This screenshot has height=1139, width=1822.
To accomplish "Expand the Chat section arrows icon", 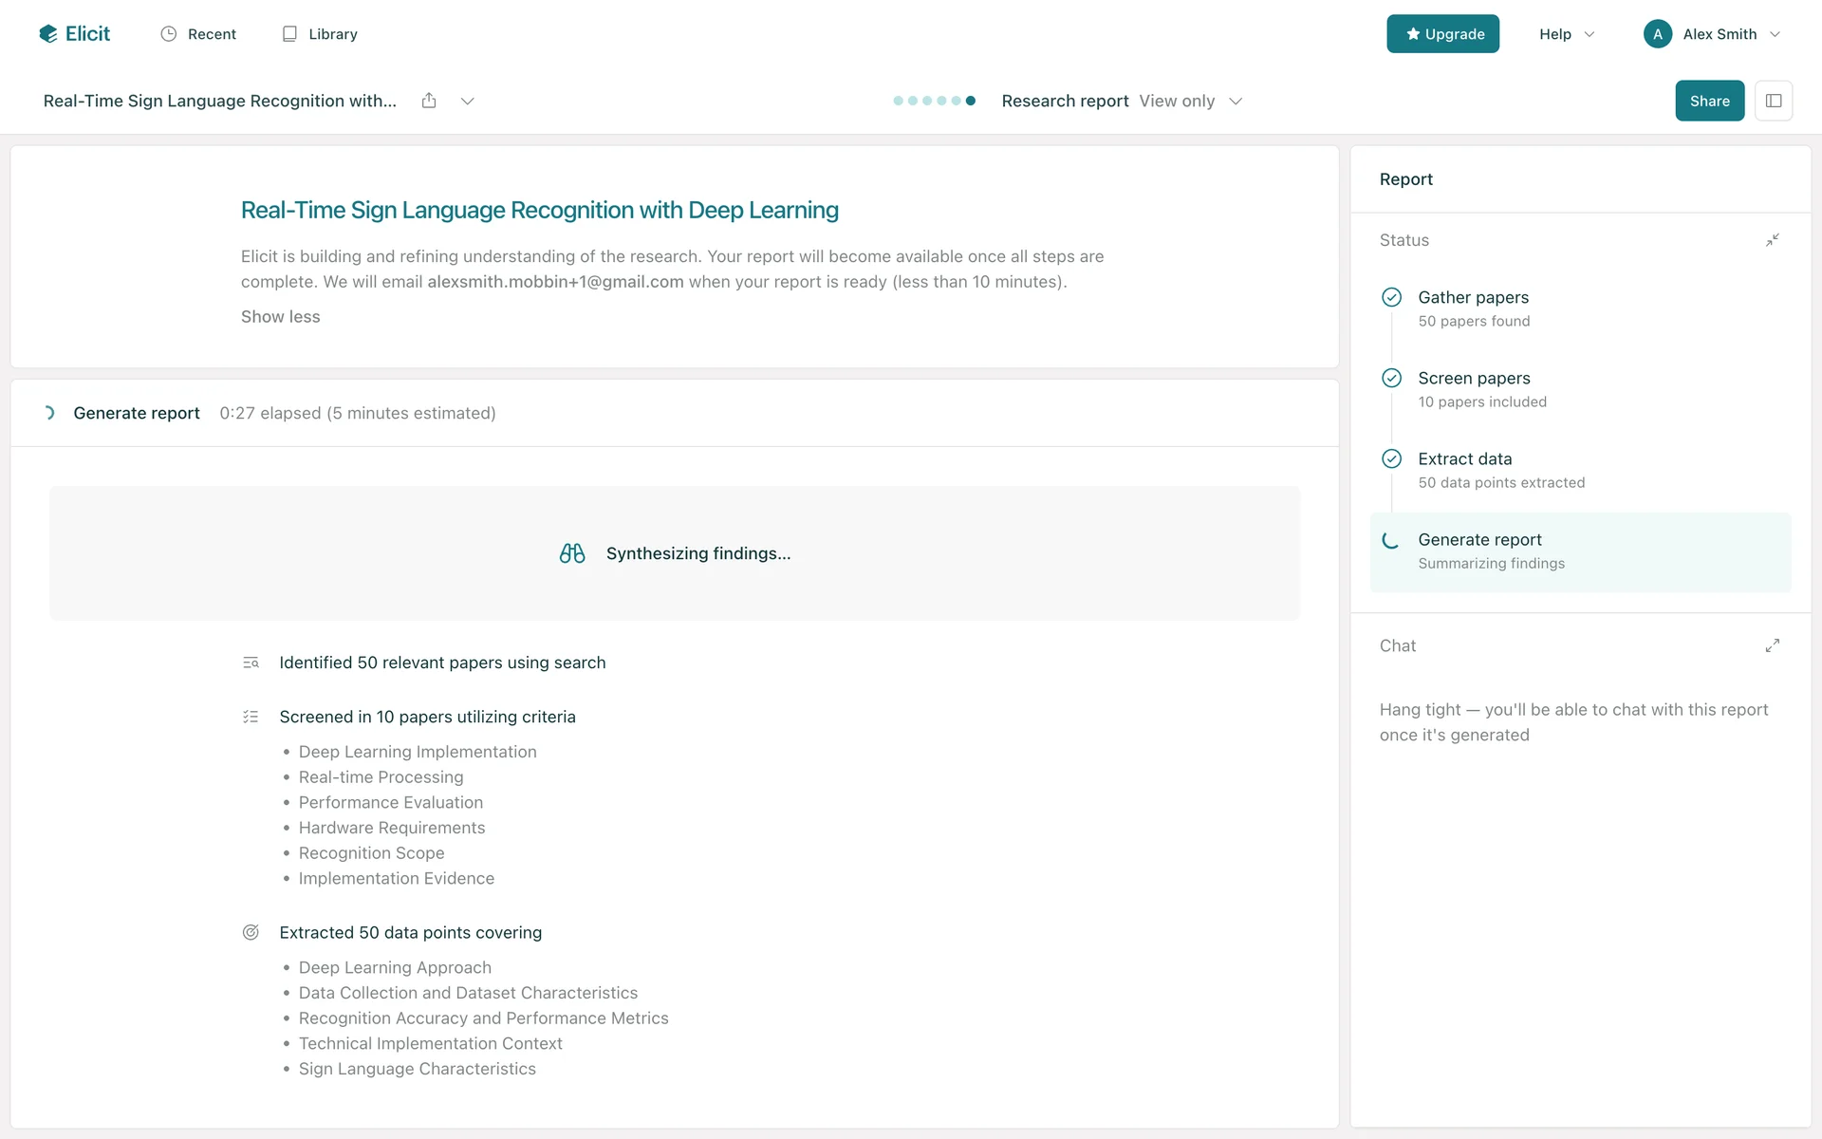I will coord(1772,645).
